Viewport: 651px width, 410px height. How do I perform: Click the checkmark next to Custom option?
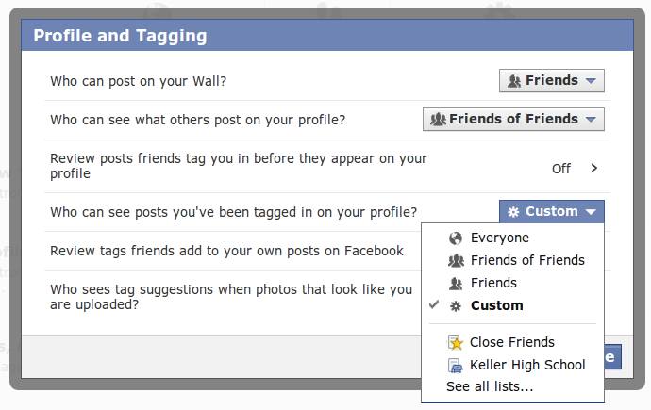[434, 304]
